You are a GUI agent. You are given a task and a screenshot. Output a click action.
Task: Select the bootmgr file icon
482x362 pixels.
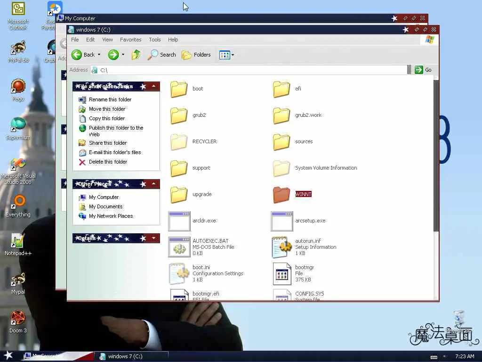coord(282,274)
